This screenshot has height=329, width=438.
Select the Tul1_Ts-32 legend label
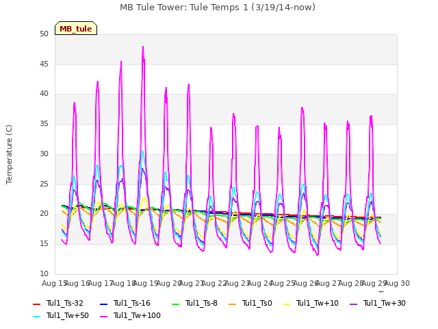(65, 303)
